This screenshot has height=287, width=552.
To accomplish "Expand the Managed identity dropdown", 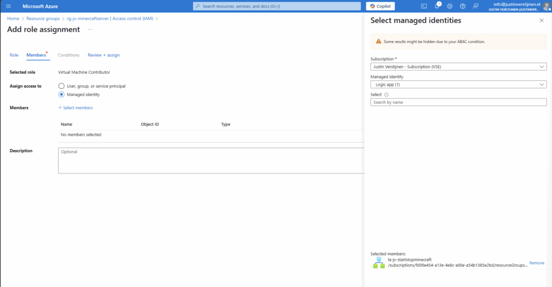I will 458,85.
